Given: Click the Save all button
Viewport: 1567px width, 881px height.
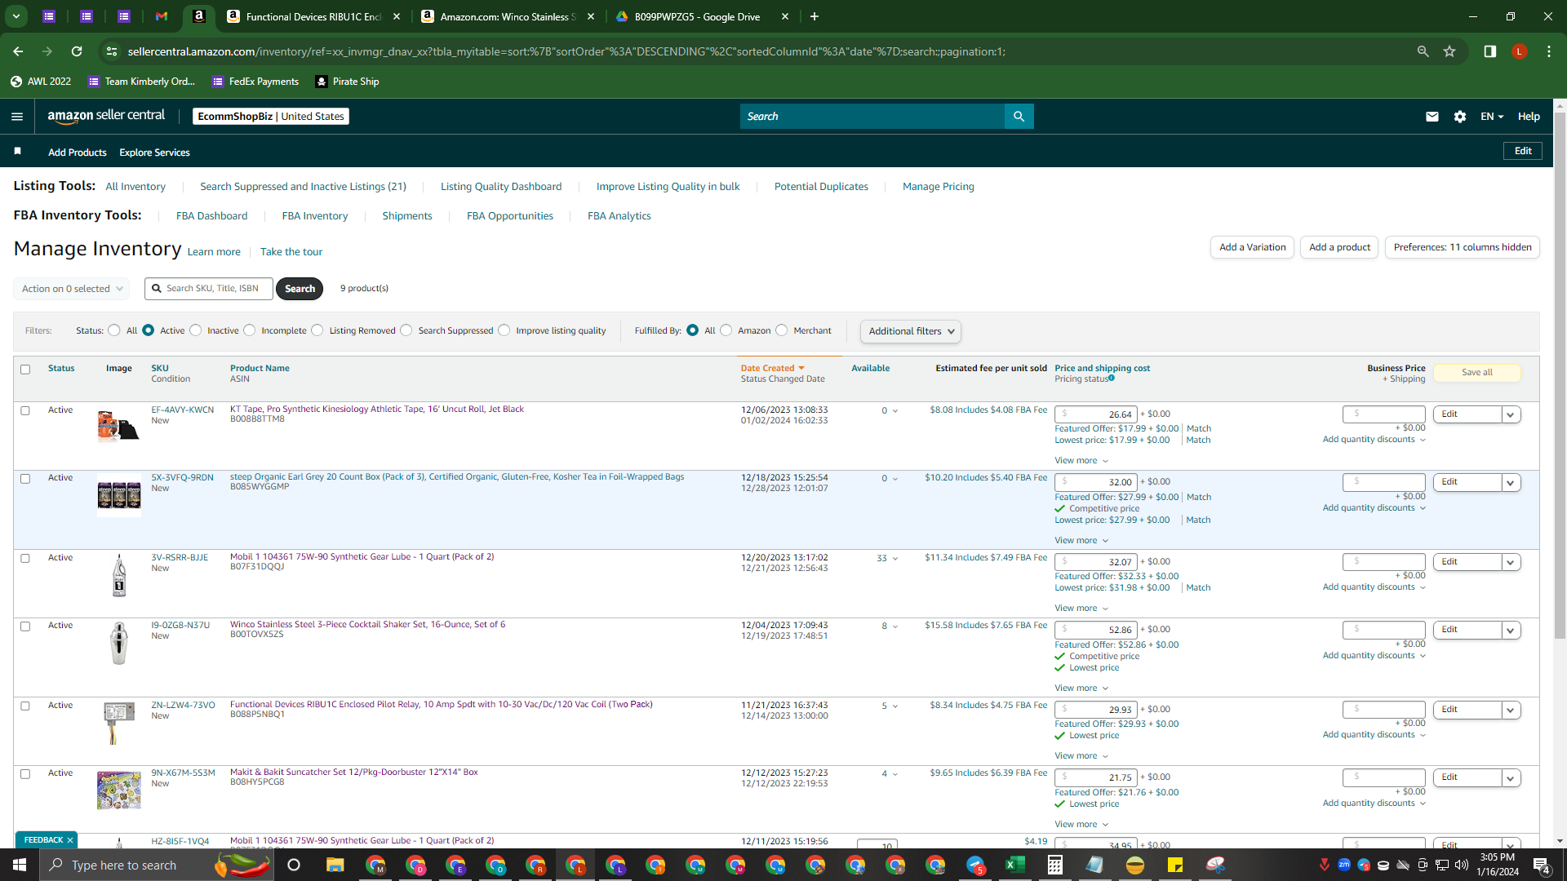Looking at the screenshot, I should coord(1477,373).
